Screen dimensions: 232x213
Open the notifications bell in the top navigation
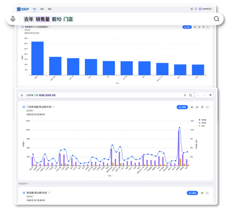196,9
